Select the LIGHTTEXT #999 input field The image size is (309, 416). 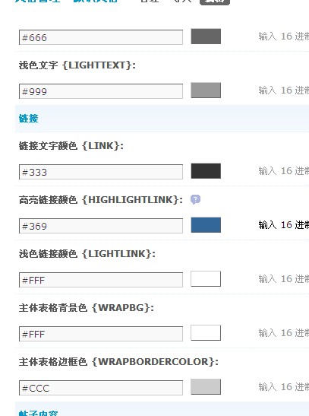(101, 91)
